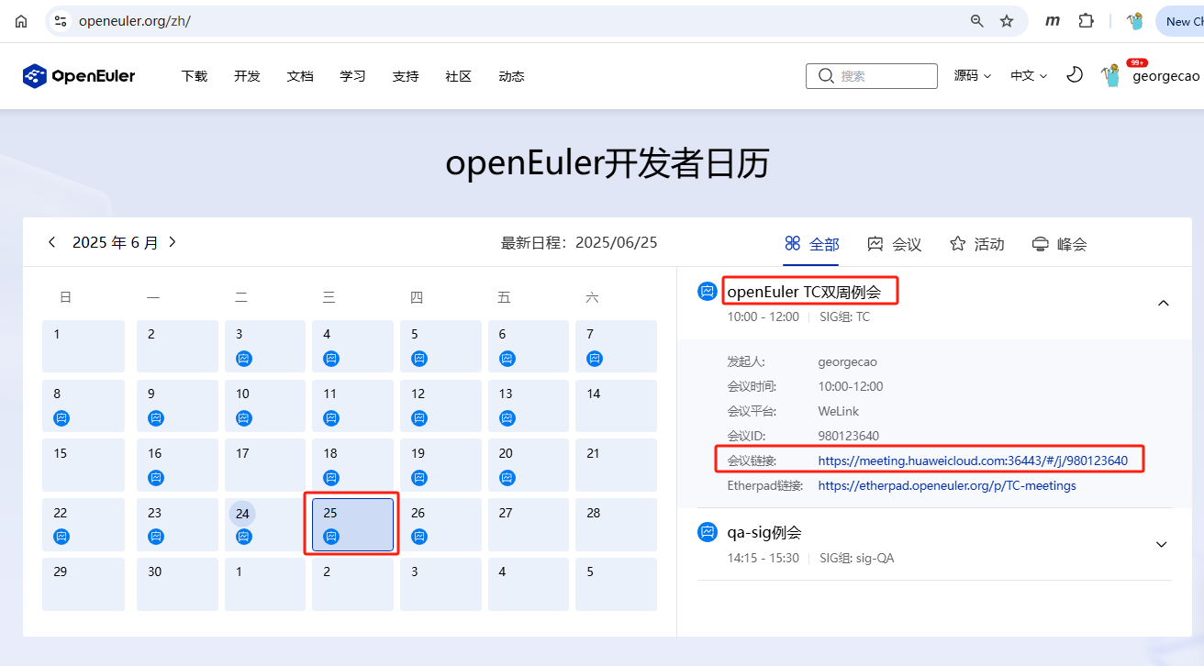Screen dimensions: 1204x666
Task: Click the 搜索 search field
Action: [x=872, y=76]
